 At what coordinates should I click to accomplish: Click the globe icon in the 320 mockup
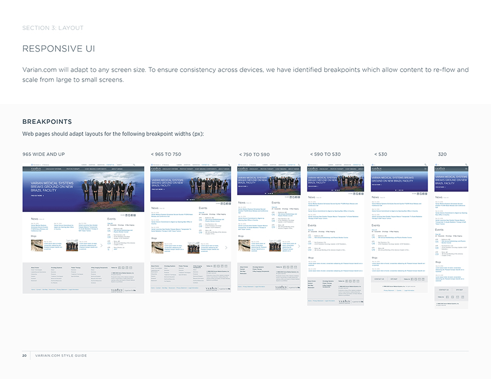pyautogui.click(x=436, y=164)
